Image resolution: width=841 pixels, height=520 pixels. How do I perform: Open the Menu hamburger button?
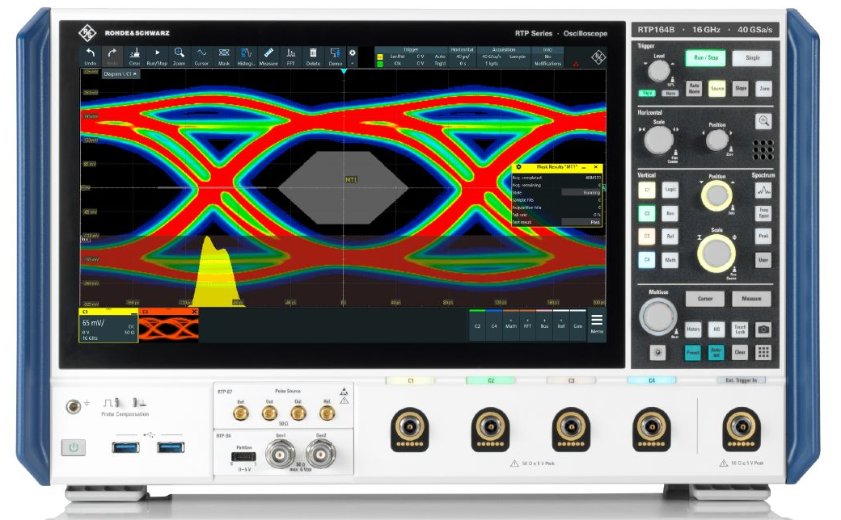coord(597,323)
